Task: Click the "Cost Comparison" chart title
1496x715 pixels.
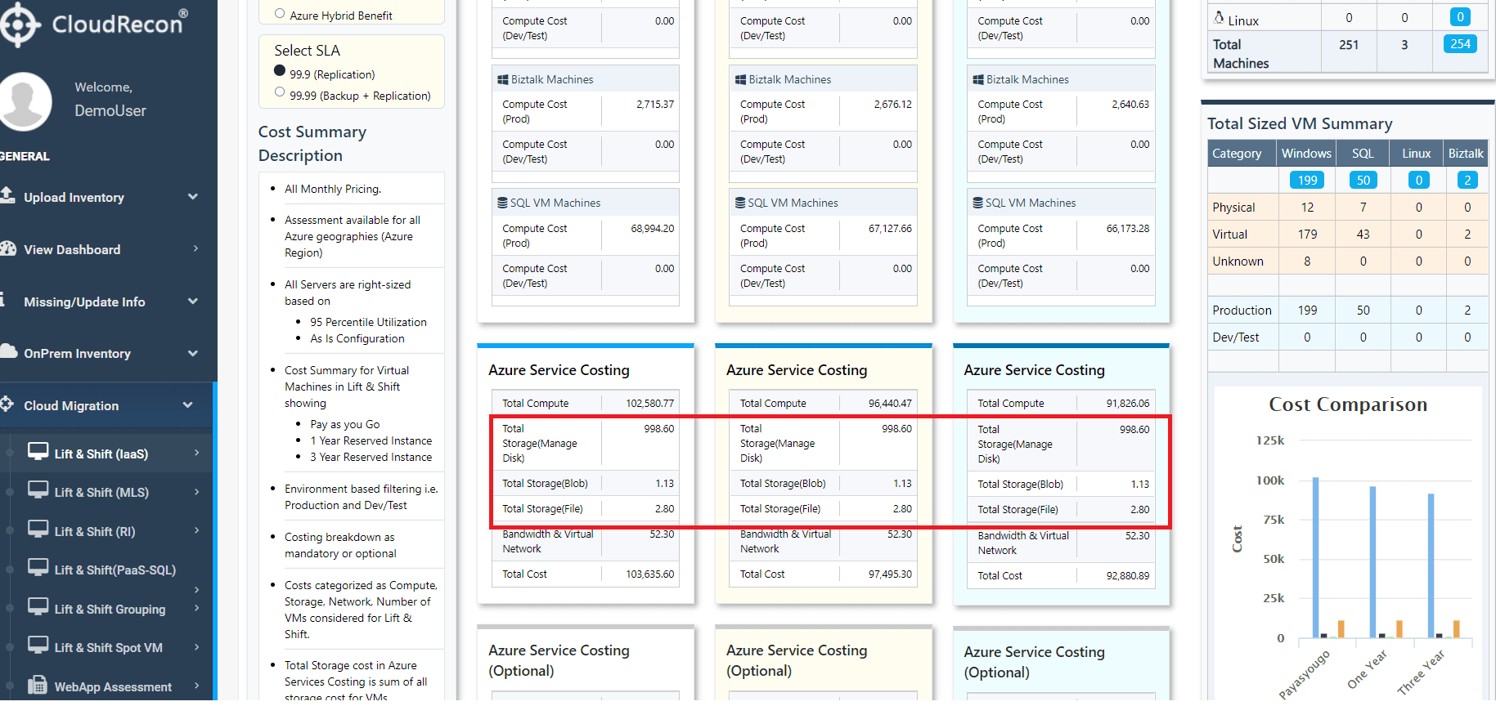Action: coord(1348,404)
